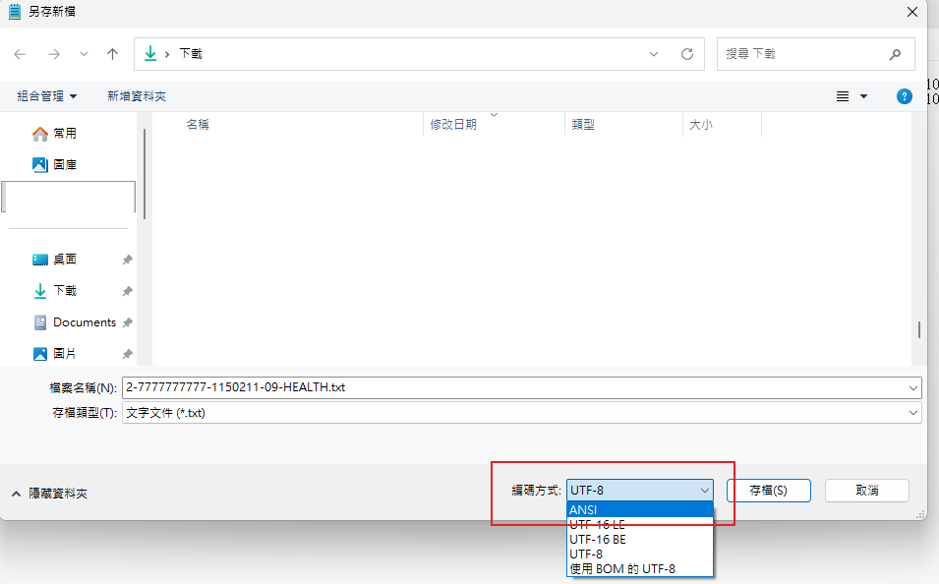Open the 組合管理 menu
Viewport: 939px width, 584px height.
(x=46, y=96)
